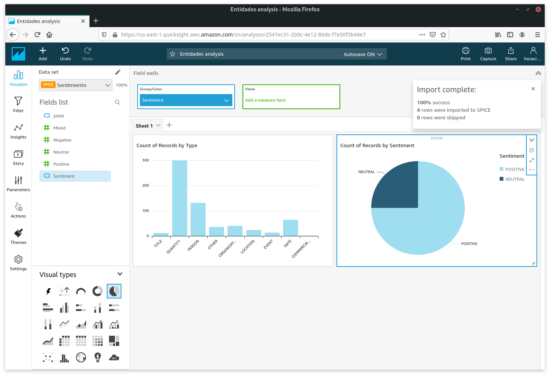Open the Insights pane in the sidebar
This screenshot has height=376, width=550.
click(x=18, y=131)
